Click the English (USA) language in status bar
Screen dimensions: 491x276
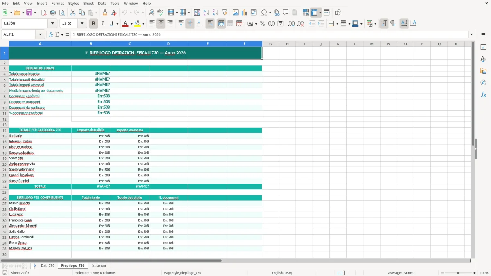(282, 273)
